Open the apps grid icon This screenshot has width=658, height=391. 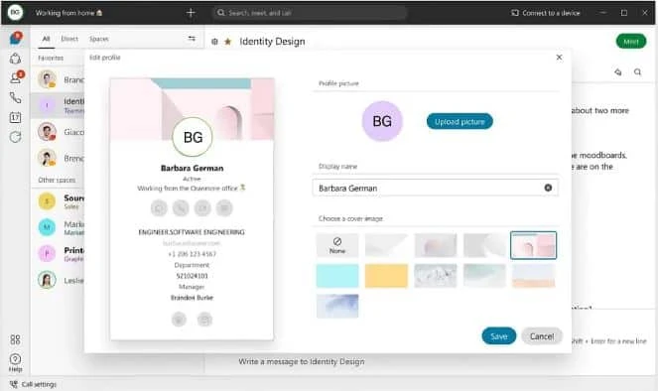tap(15, 339)
